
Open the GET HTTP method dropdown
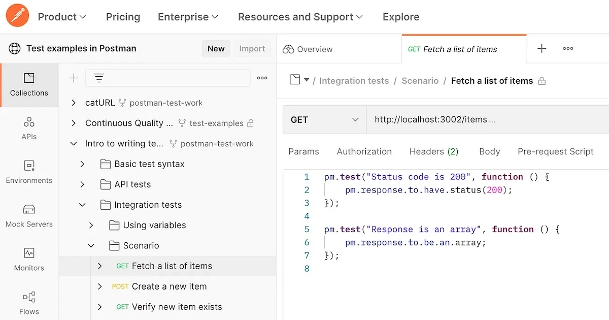coord(324,120)
